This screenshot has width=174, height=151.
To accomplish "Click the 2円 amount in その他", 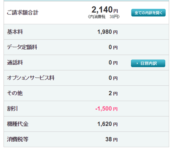I will pos(113,93).
